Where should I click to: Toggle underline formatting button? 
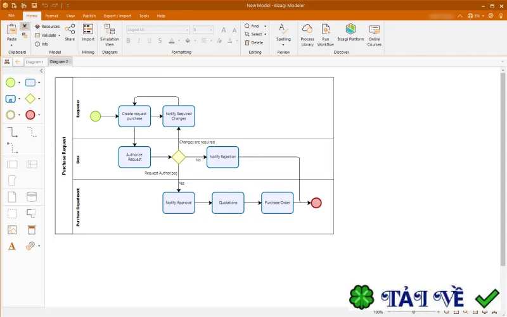pyautogui.click(x=149, y=40)
